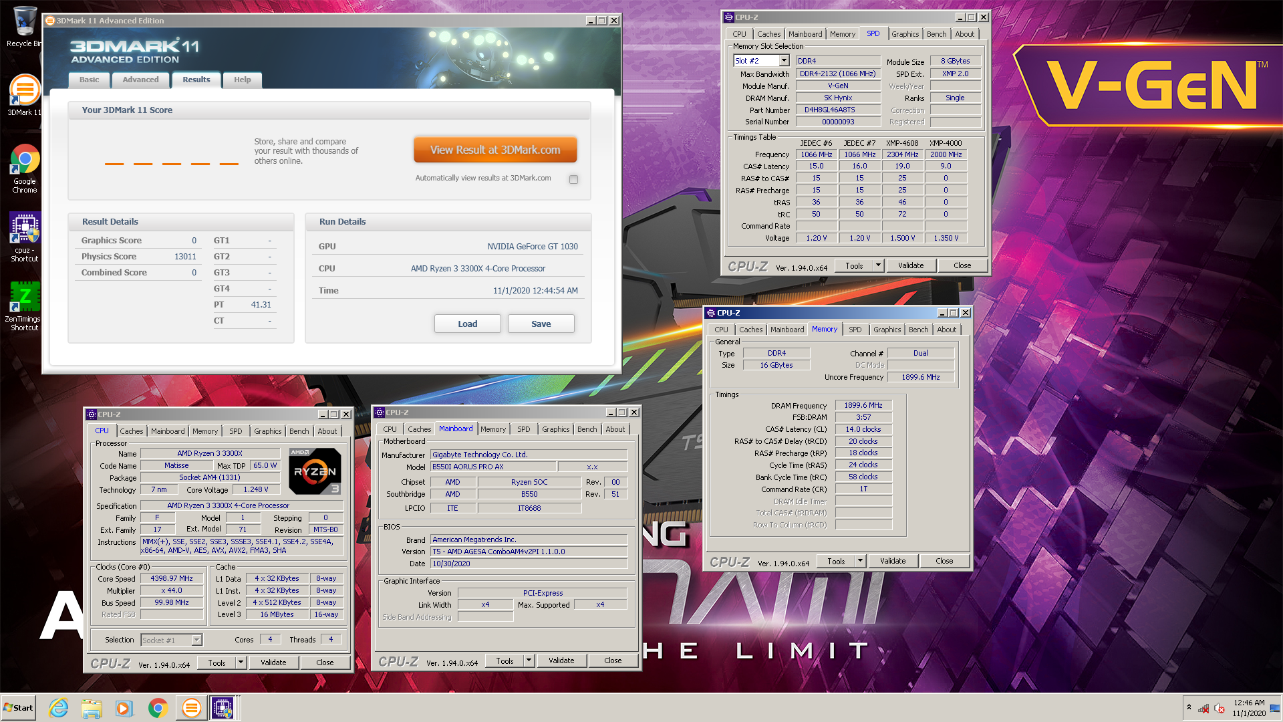
Task: Open Internet Explorer from taskbar
Action: tap(59, 707)
